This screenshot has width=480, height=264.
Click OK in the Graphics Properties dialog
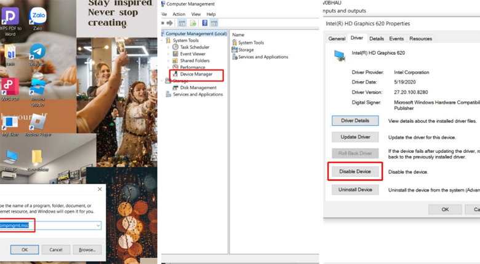[x=445, y=209]
